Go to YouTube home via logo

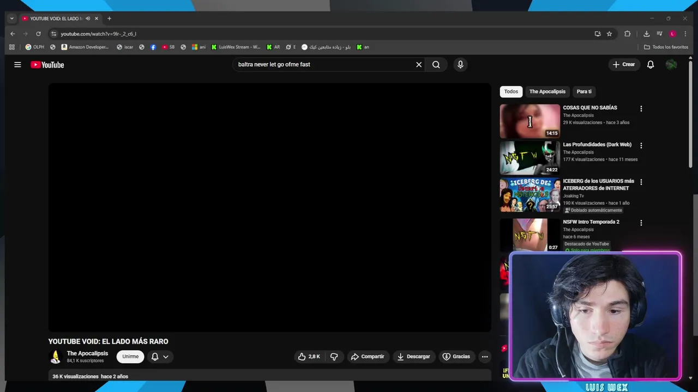click(x=47, y=65)
